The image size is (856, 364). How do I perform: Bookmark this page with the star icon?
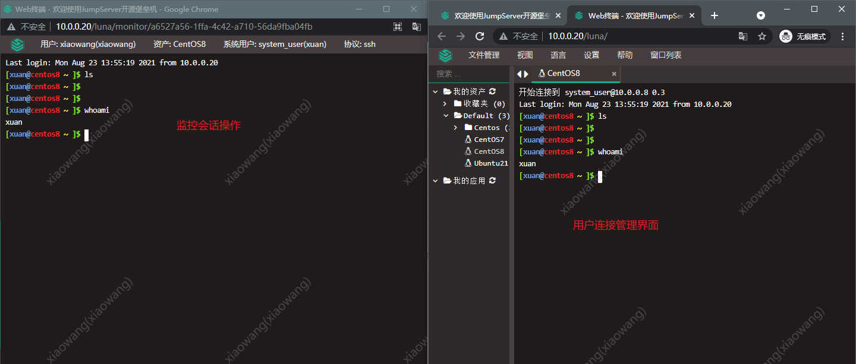pyautogui.click(x=761, y=36)
